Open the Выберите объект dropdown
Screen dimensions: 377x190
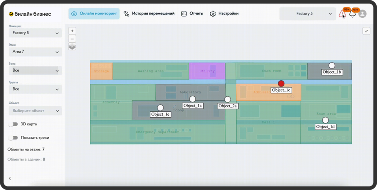35,111
